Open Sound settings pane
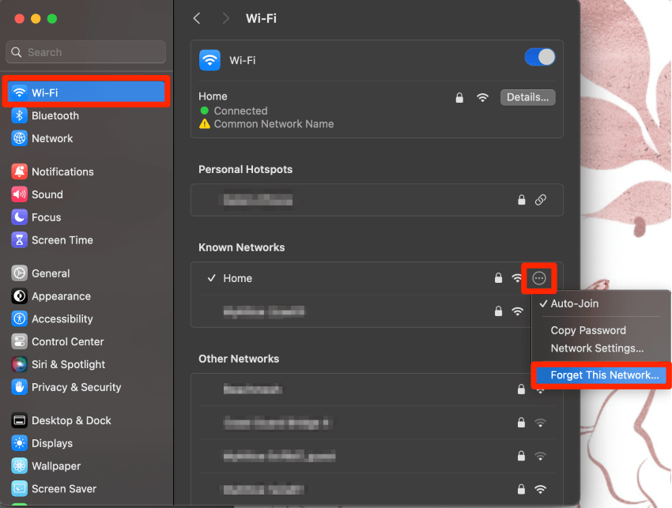This screenshot has height=508, width=672. (47, 194)
